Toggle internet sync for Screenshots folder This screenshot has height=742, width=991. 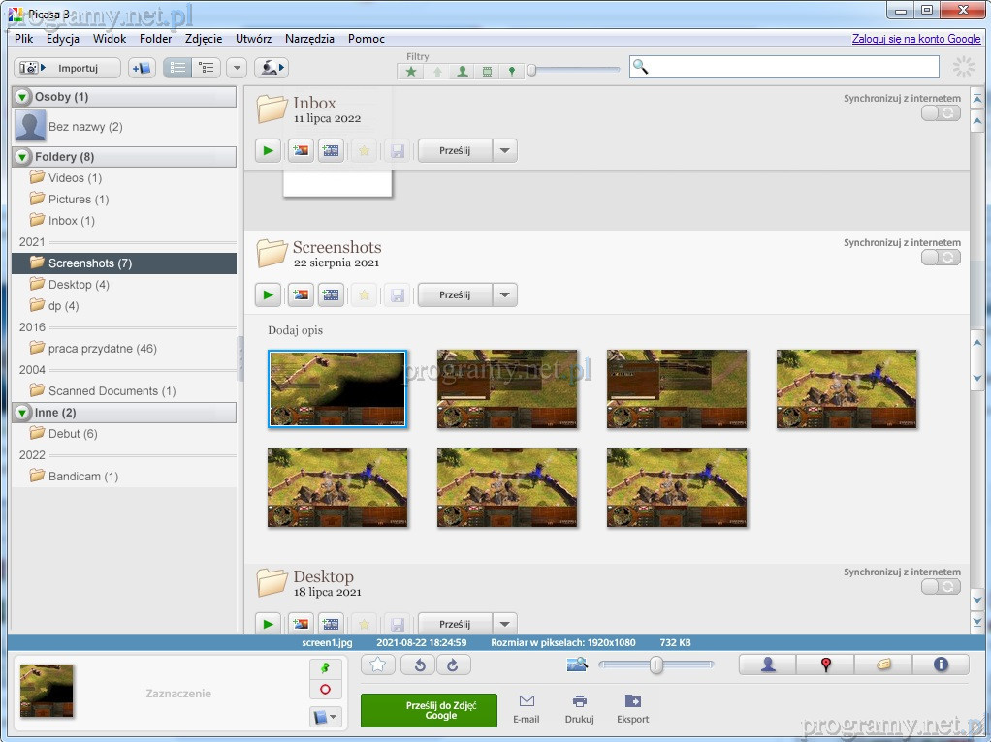[941, 258]
